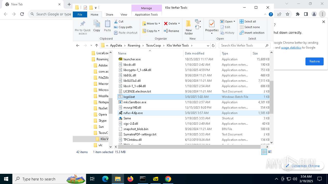Click Roaming in the address path
This screenshot has width=328, height=184.
[x=134, y=45]
